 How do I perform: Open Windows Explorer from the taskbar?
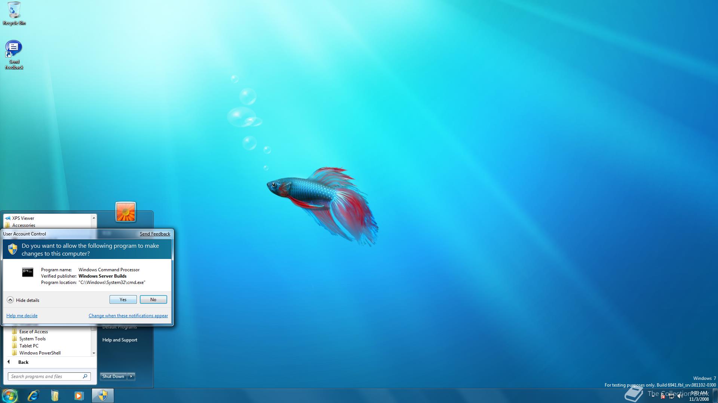click(x=55, y=396)
